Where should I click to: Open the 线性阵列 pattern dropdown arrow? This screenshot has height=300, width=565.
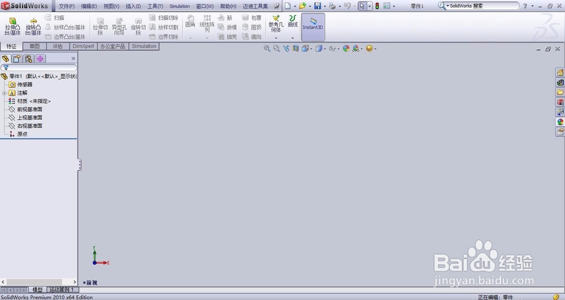(207, 38)
